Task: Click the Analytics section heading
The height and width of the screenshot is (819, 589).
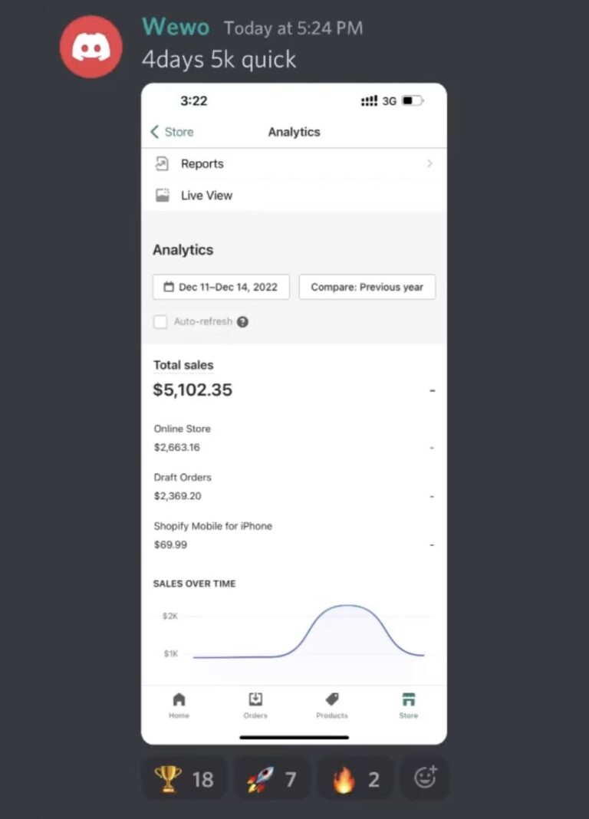Action: 183,250
